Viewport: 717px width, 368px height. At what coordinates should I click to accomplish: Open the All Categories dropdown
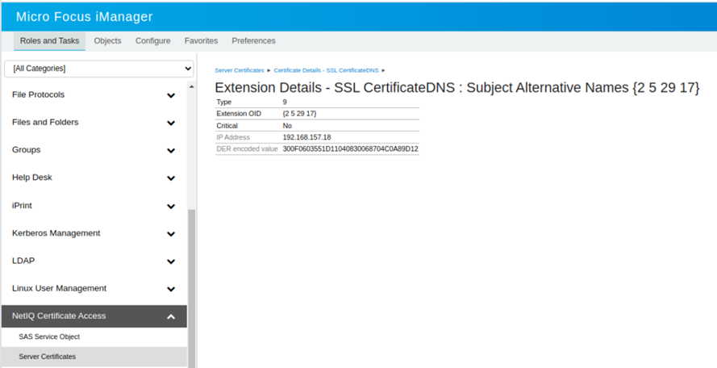pyautogui.click(x=99, y=69)
